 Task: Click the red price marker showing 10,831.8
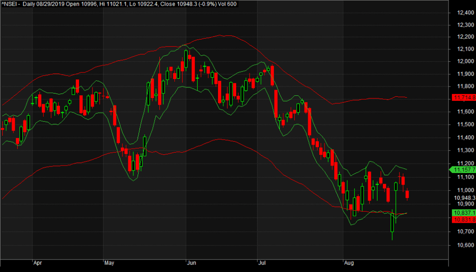[x=464, y=220]
